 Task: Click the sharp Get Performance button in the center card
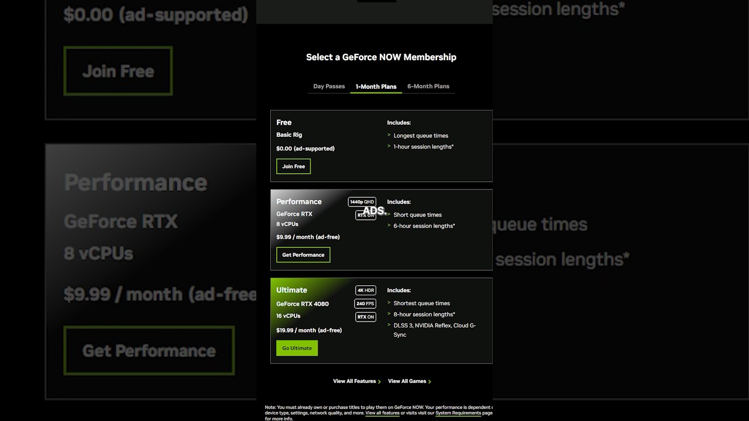(x=303, y=255)
